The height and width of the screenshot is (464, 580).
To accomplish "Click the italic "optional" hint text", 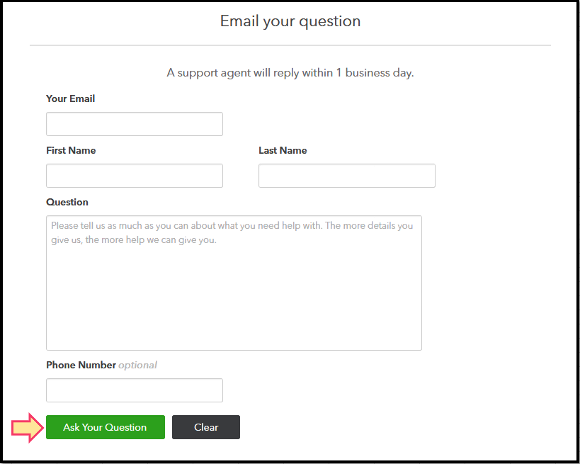I will 137,365.
